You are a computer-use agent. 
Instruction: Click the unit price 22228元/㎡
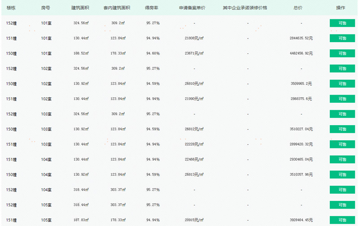point(194,144)
